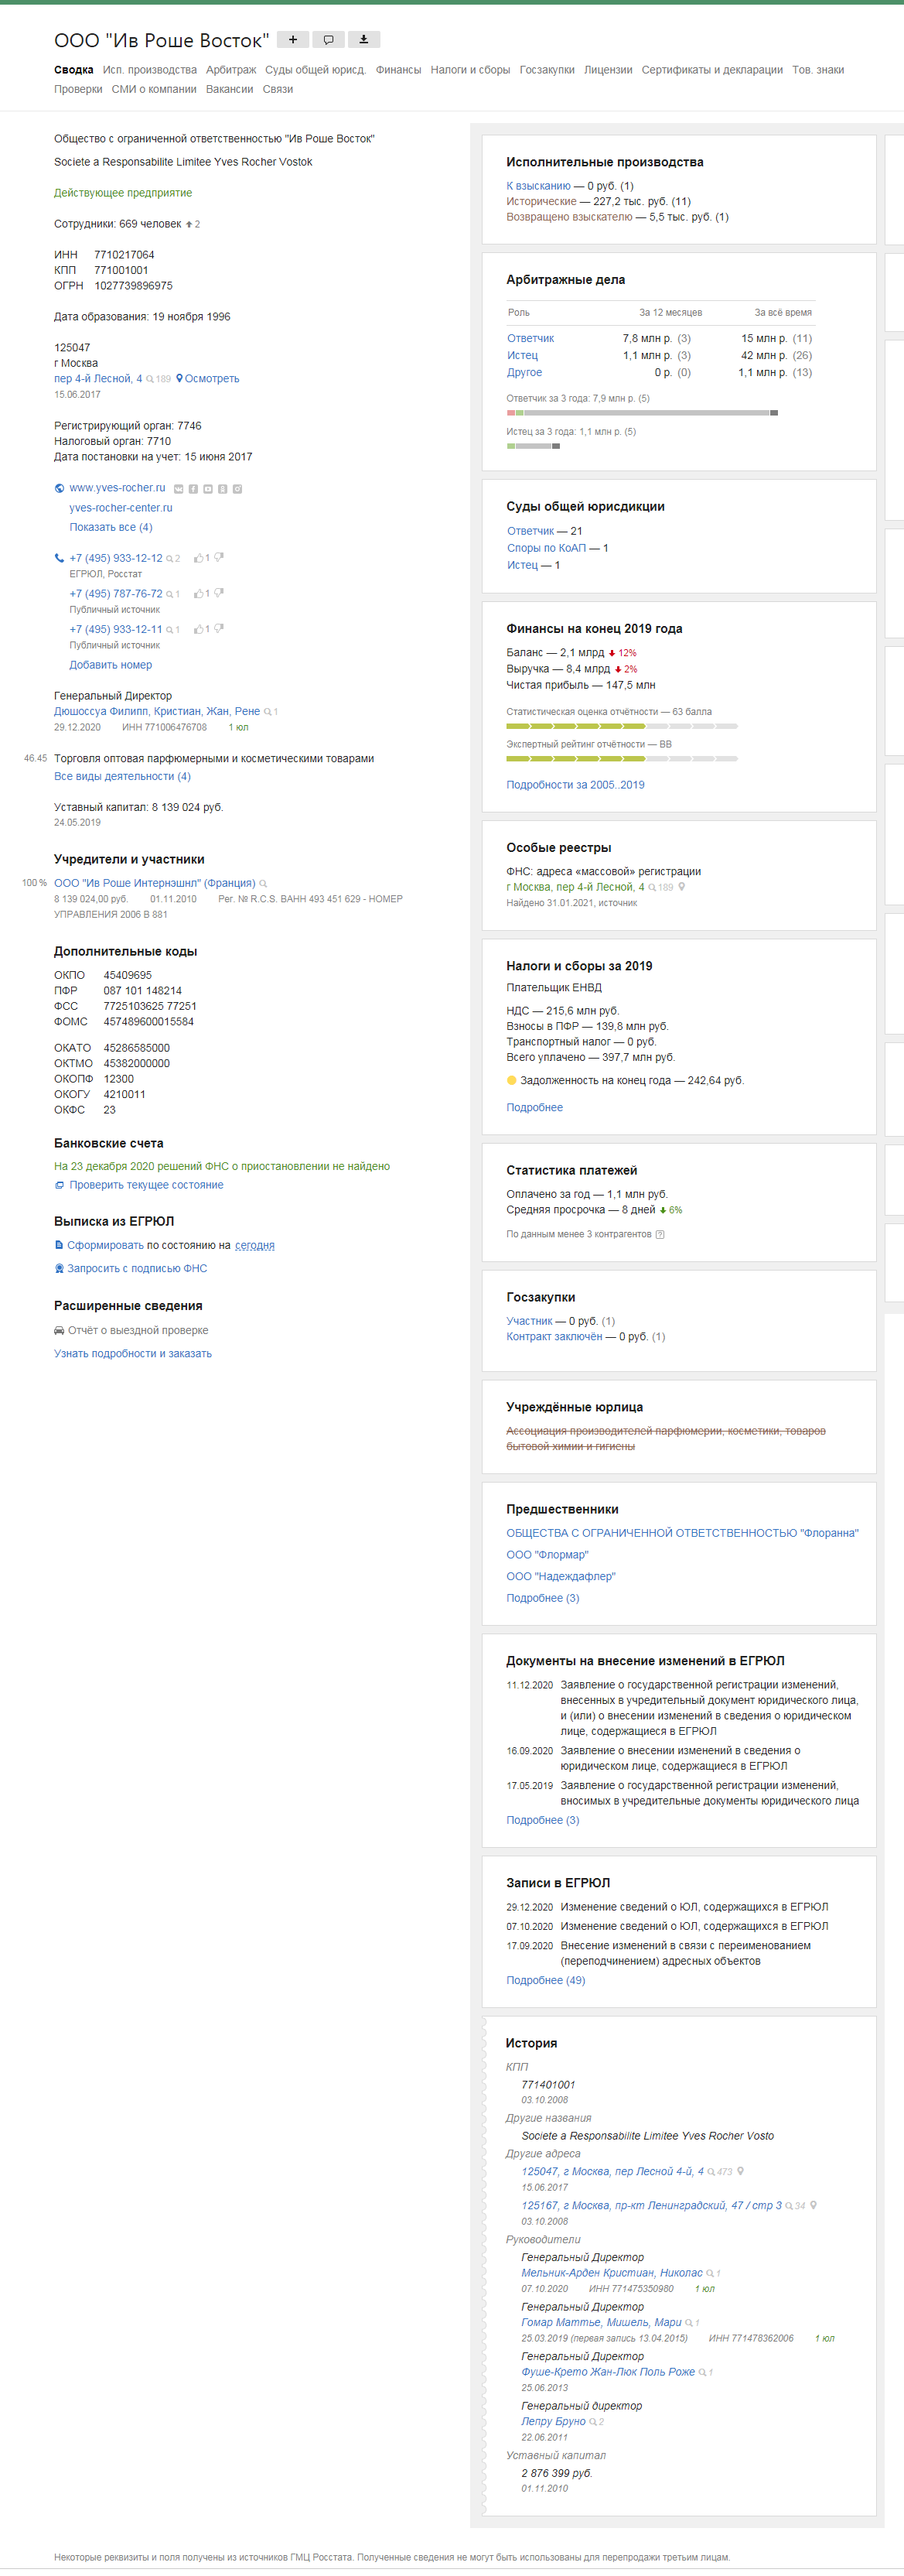Expand Все виды деятельности (4)

[122, 776]
